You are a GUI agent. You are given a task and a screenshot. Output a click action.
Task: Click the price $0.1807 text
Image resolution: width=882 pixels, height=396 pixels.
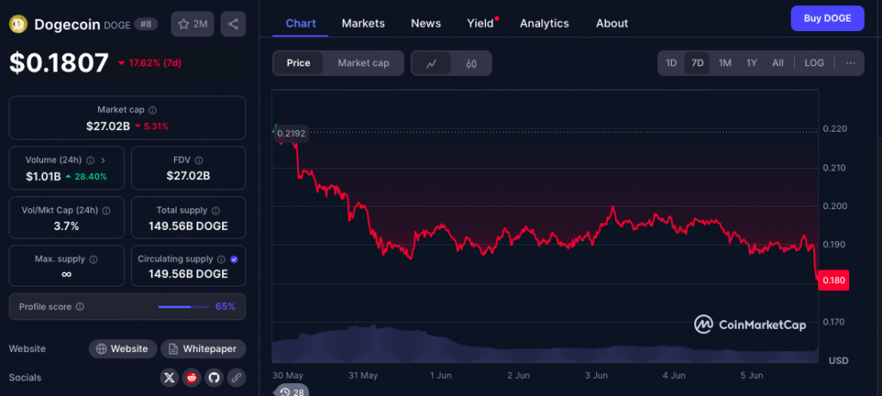point(59,63)
